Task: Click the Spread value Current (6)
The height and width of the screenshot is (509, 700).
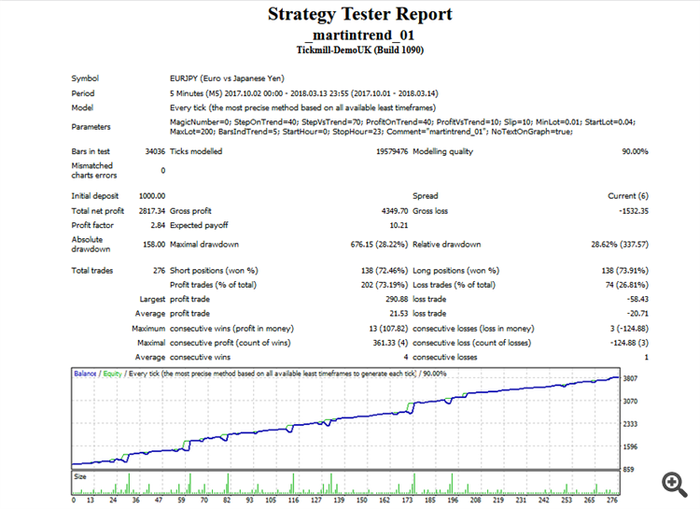Action: click(628, 196)
